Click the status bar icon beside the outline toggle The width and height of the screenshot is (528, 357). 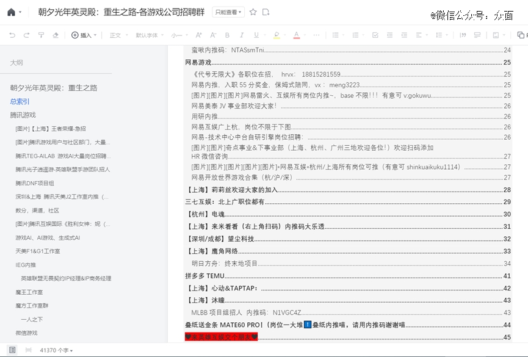[28, 350]
